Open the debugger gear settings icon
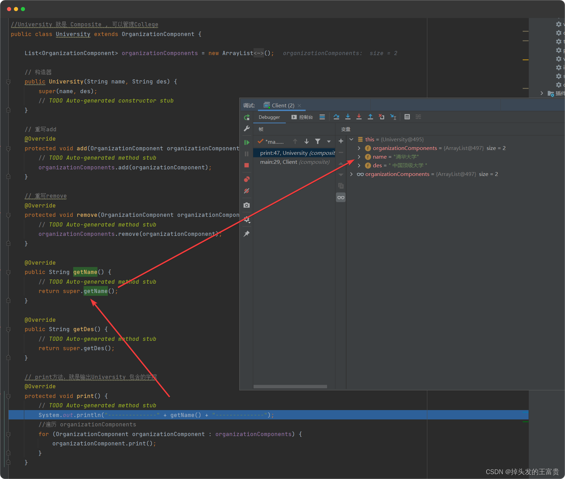 [x=247, y=220]
